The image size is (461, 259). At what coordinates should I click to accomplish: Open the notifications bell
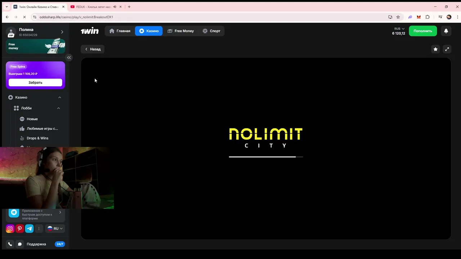446,31
